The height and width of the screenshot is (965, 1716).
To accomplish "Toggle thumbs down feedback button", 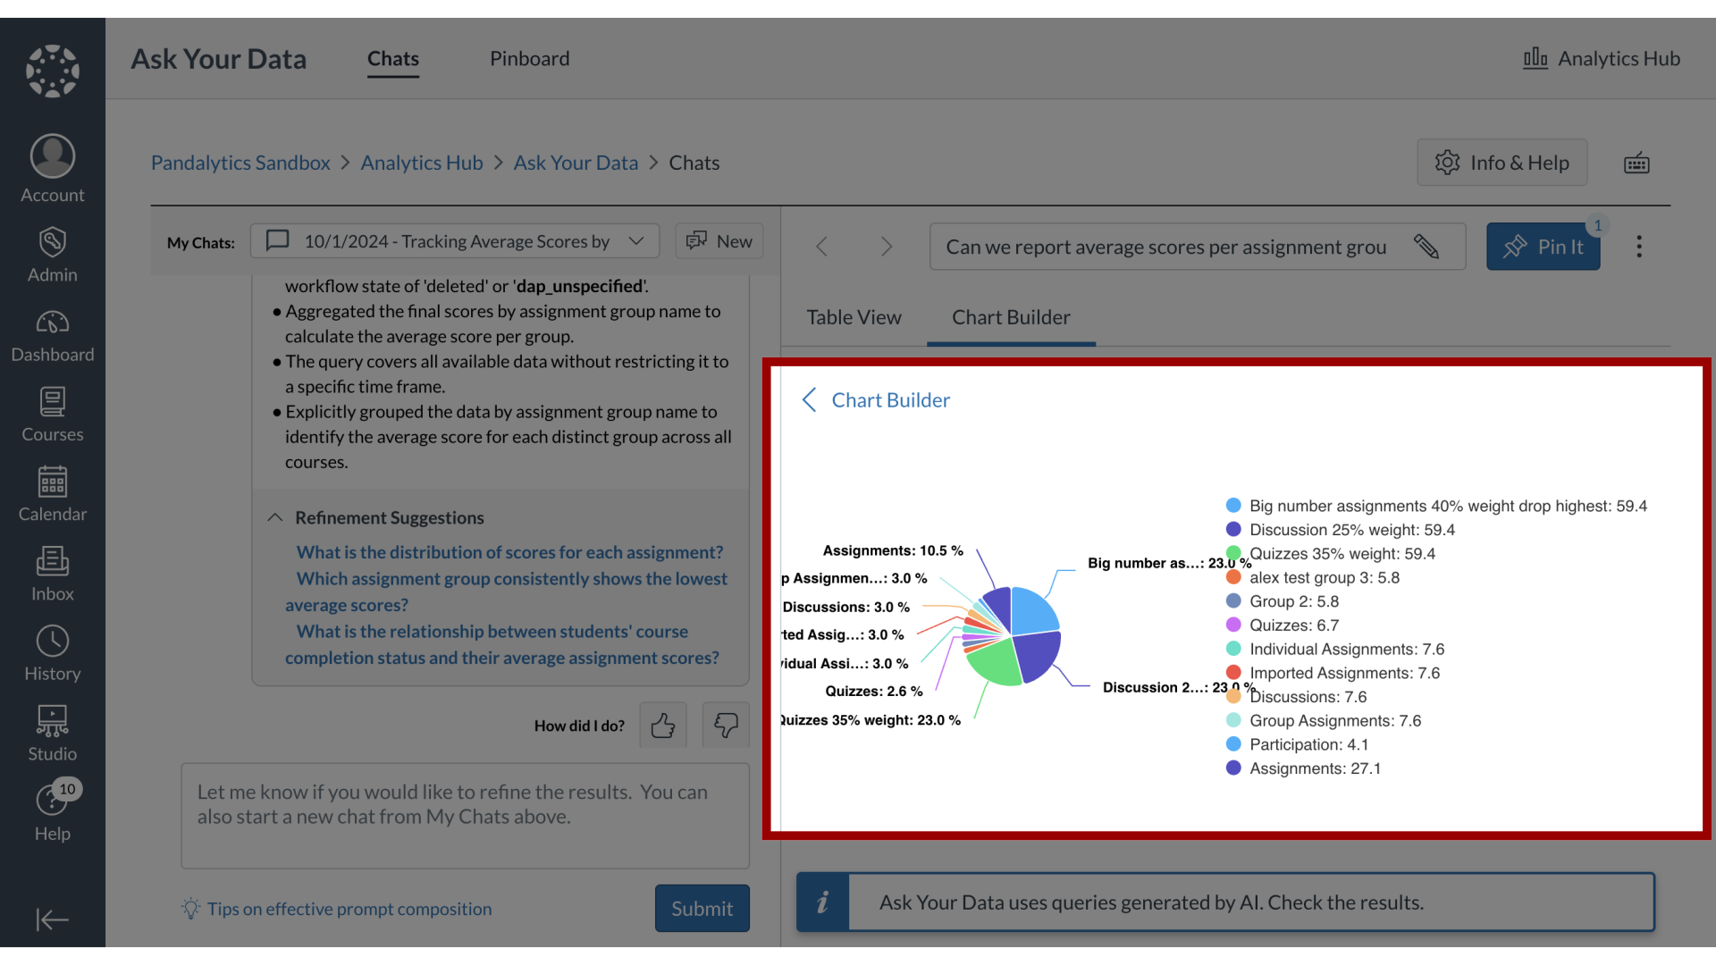I will 724,725.
